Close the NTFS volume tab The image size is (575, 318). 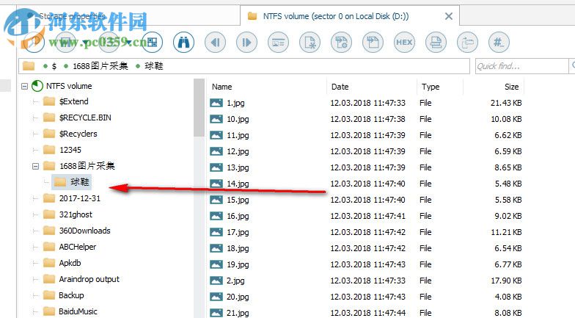coord(449,16)
